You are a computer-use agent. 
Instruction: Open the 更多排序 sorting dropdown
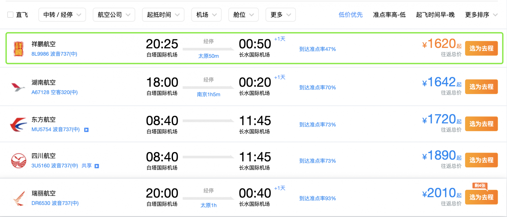481,15
